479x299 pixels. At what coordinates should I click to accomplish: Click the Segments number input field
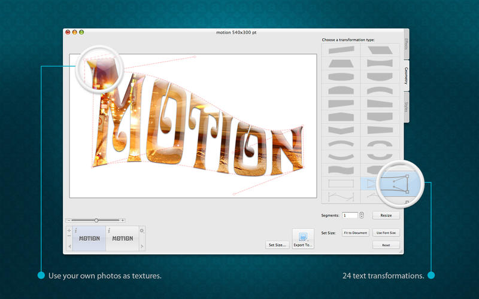[x=350, y=215]
